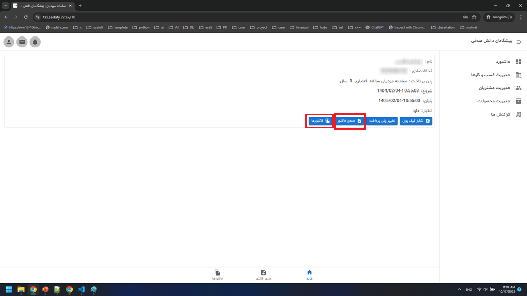This screenshot has width=527, height=296.
Task: Open the mail envelope icon near top left
Action: [x=22, y=42]
